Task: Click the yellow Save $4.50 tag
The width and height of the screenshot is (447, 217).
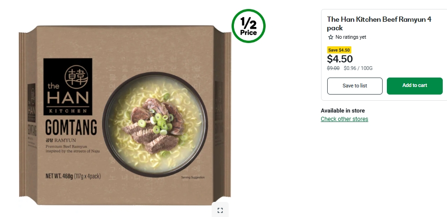Action: coord(339,50)
